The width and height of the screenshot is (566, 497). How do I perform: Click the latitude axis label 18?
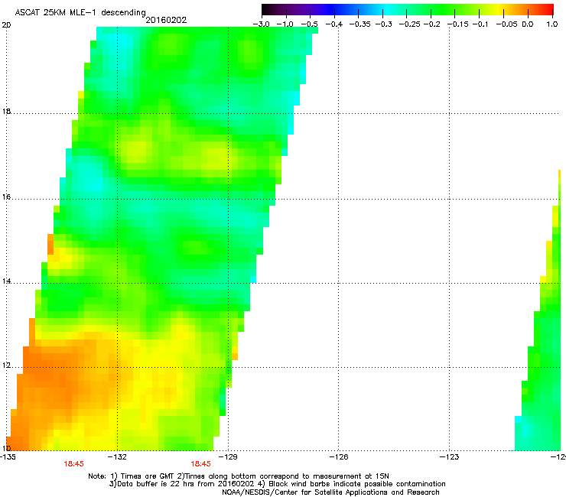click(x=6, y=112)
